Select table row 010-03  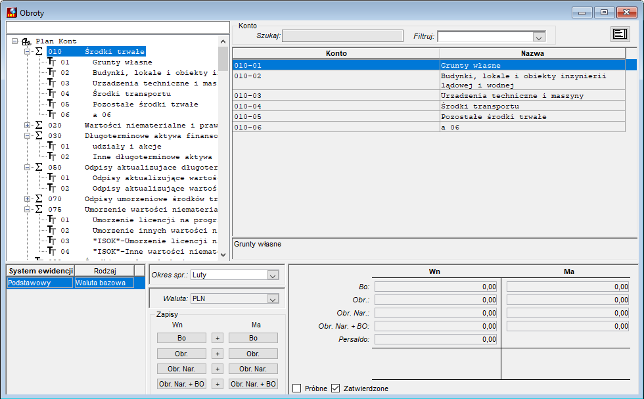(x=428, y=95)
